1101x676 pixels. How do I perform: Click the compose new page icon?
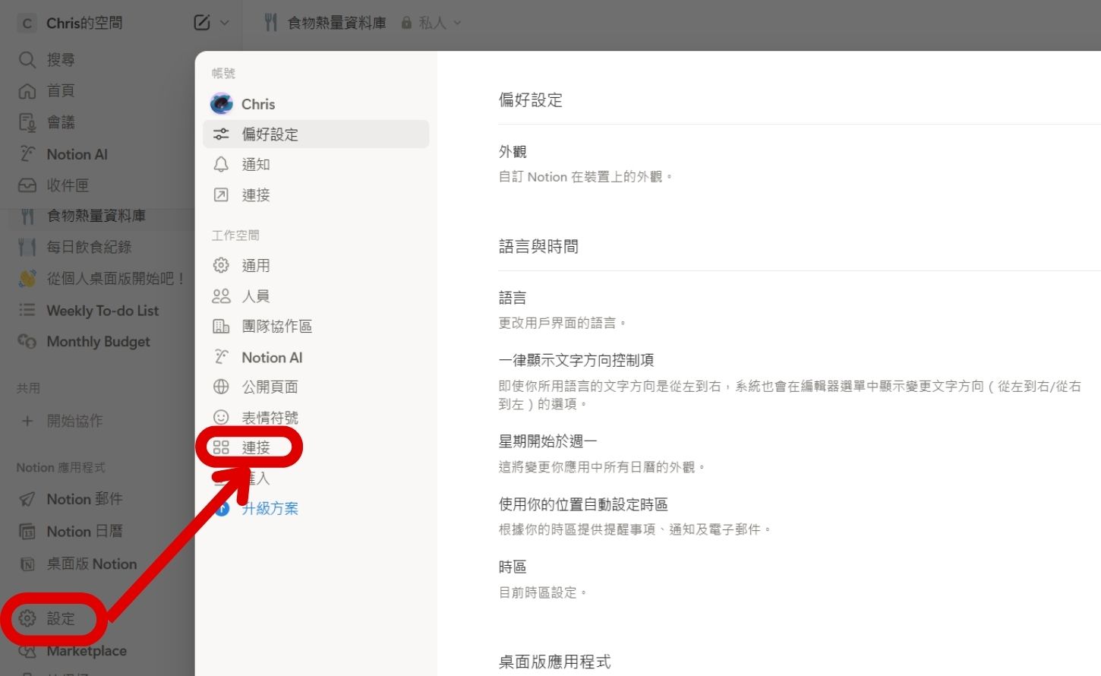(x=201, y=22)
